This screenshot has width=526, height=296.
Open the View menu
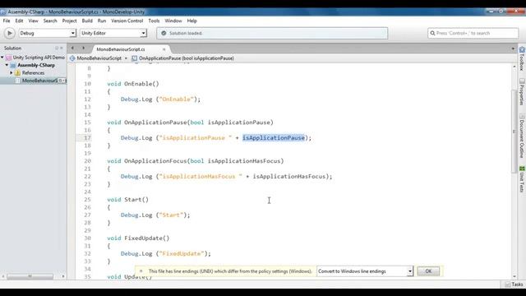click(33, 21)
